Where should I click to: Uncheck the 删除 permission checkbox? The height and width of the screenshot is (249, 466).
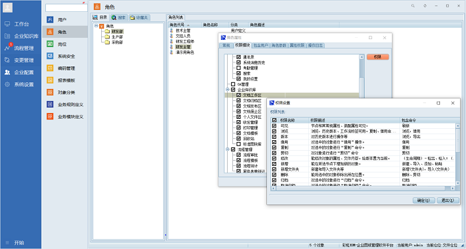[x=274, y=175]
